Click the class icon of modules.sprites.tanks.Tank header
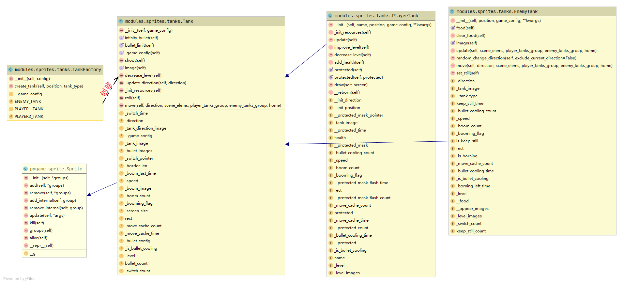The height and width of the screenshot is (284, 623). (x=121, y=21)
